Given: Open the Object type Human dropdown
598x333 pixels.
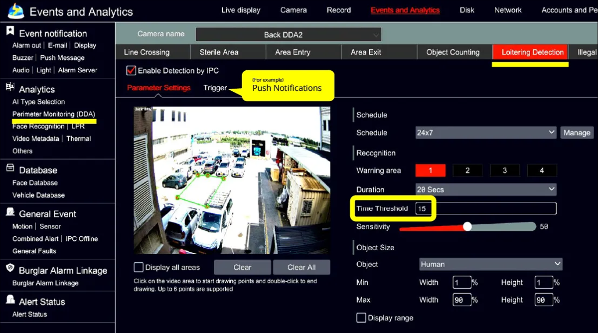Looking at the screenshot, I should click(x=490, y=264).
